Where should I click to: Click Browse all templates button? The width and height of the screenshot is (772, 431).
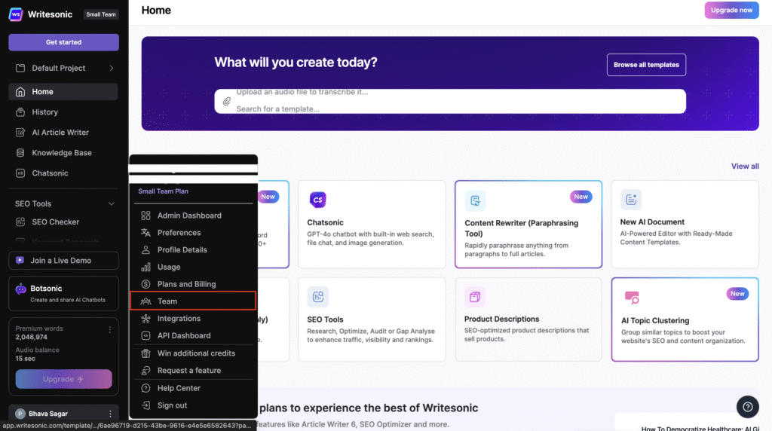(646, 65)
